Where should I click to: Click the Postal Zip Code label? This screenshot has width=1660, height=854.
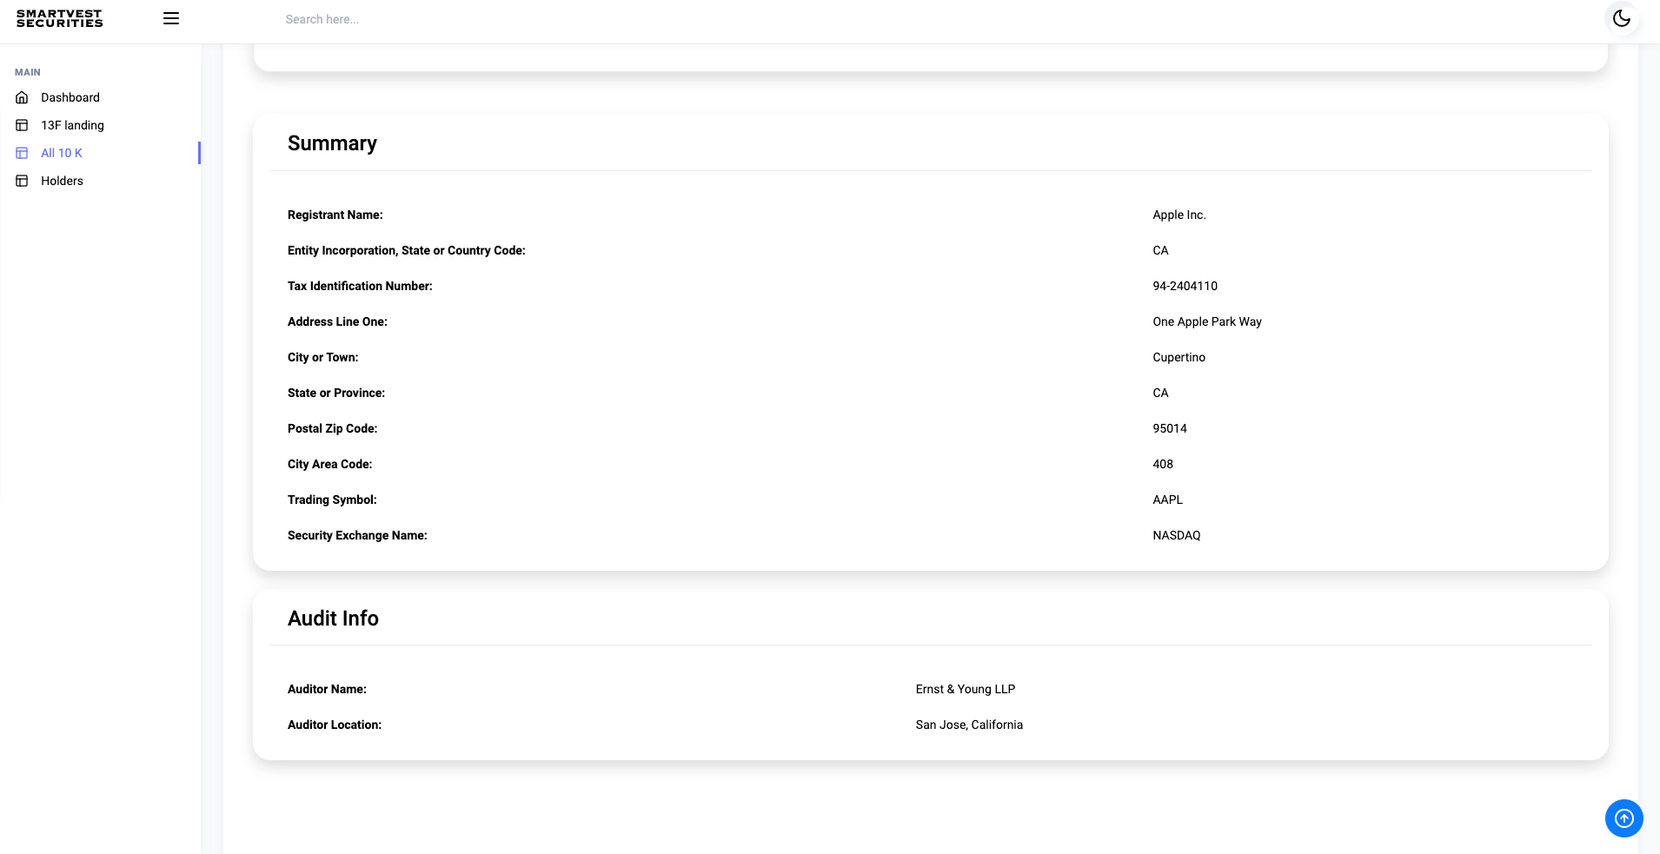point(332,428)
